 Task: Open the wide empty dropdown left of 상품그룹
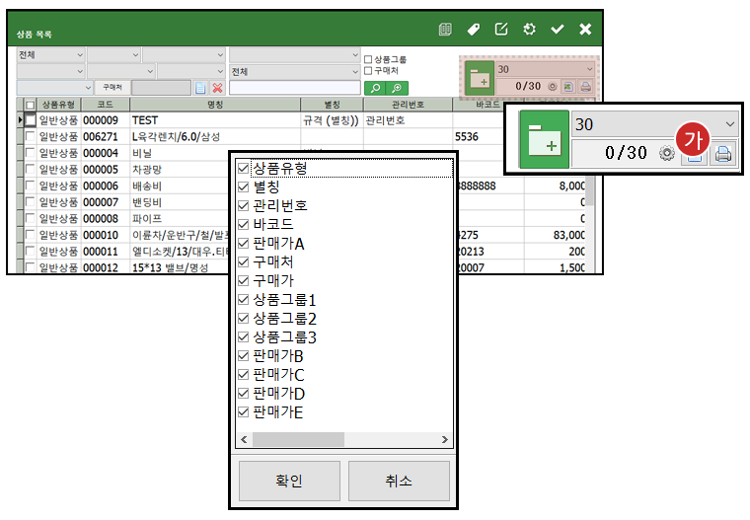295,55
